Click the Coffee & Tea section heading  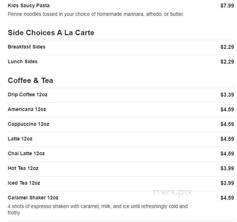tap(31, 80)
